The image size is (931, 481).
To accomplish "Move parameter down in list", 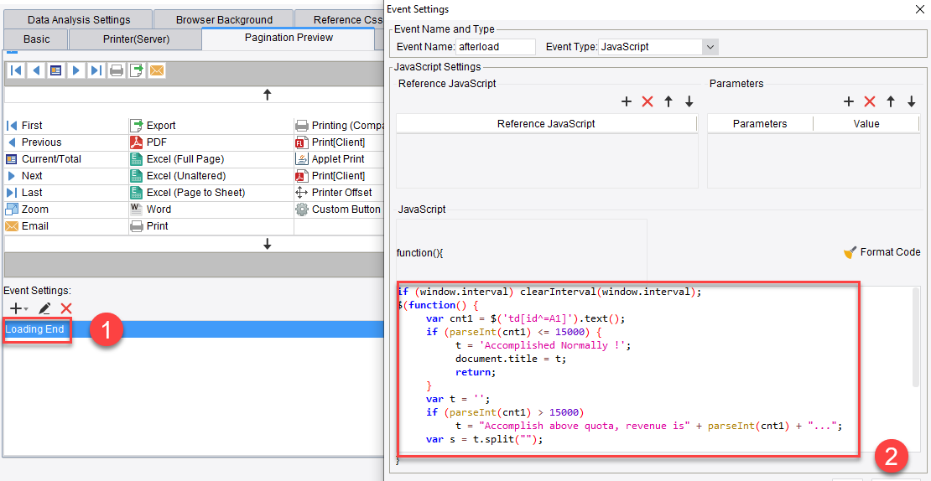I will click(911, 102).
